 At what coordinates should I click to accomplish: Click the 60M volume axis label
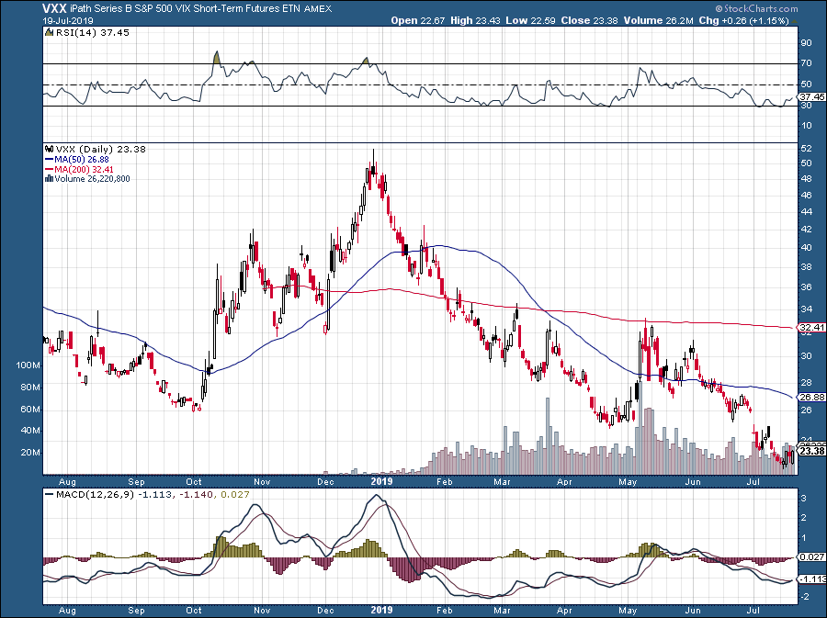pyautogui.click(x=30, y=410)
